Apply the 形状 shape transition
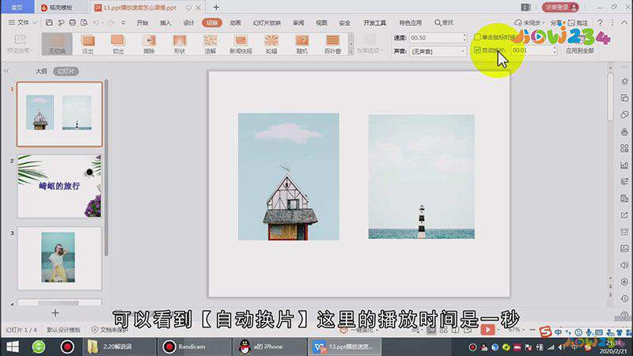Image resolution: width=633 pixels, height=356 pixels. tap(180, 44)
